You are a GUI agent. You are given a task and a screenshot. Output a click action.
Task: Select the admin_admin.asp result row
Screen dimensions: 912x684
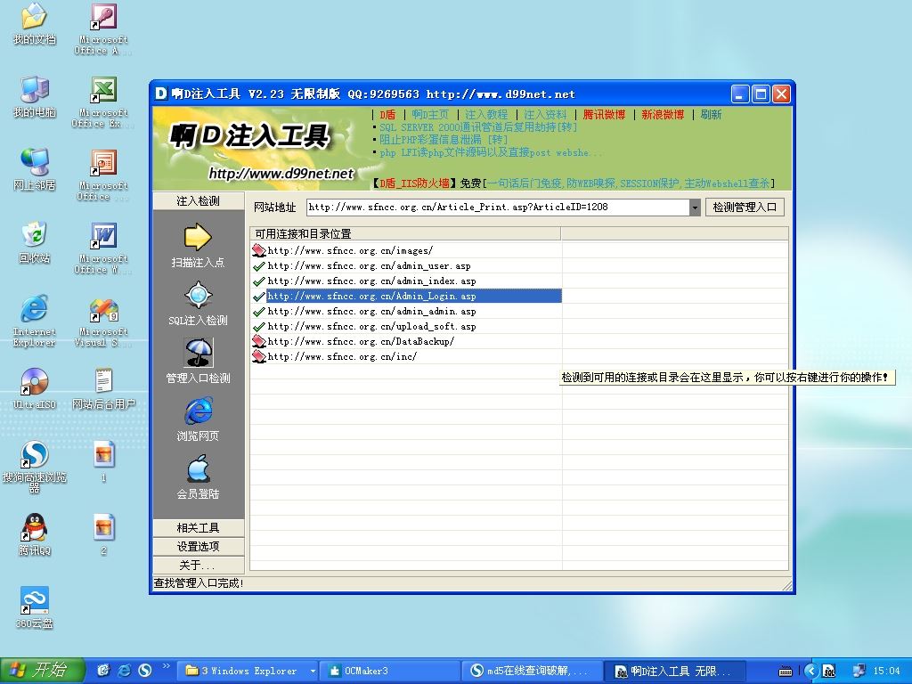pyautogui.click(x=406, y=311)
